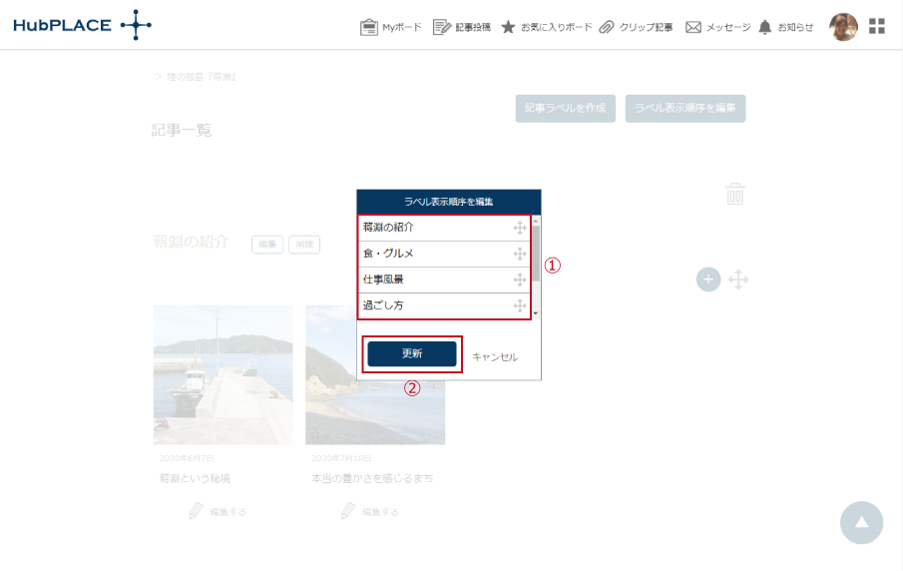Select 食・グルメ label row text

pyautogui.click(x=388, y=254)
